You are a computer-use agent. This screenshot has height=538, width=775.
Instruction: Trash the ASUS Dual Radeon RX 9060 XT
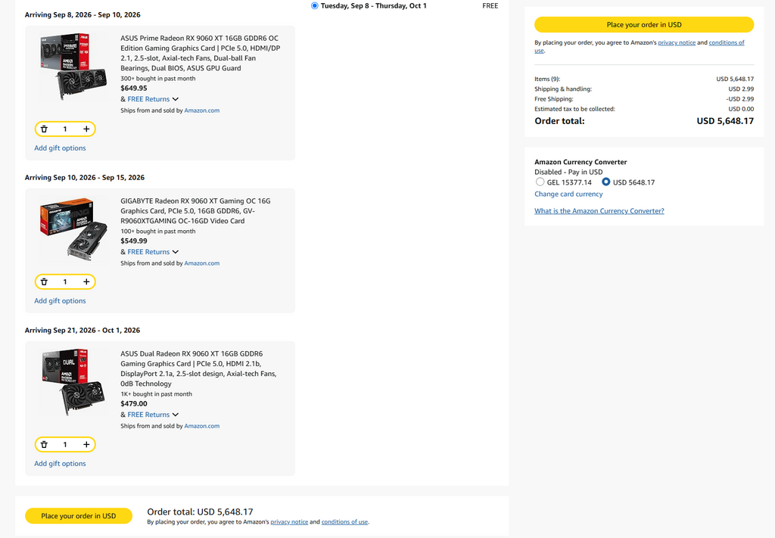[x=44, y=445]
